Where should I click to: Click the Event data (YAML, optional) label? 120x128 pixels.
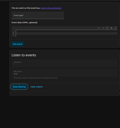tap(25, 23)
